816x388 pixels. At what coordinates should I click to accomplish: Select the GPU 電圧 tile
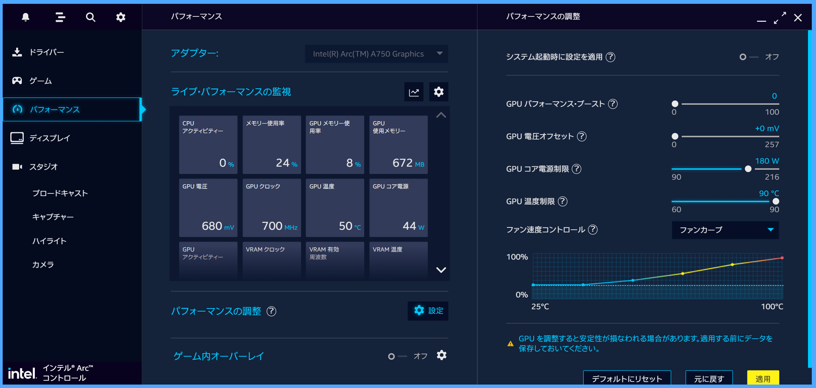point(208,208)
